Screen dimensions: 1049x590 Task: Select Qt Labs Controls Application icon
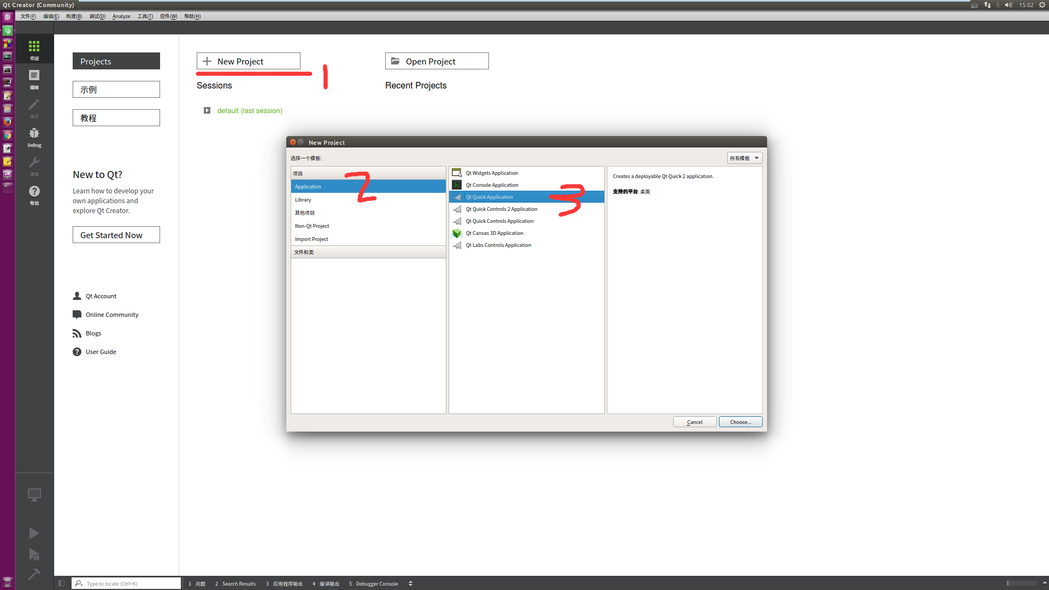tap(457, 245)
